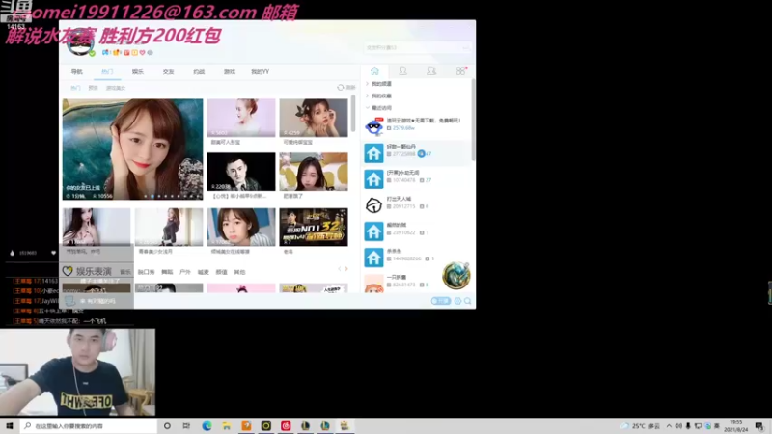The image size is (772, 434).
Task: Select the 户外 category filter
Action: [185, 272]
